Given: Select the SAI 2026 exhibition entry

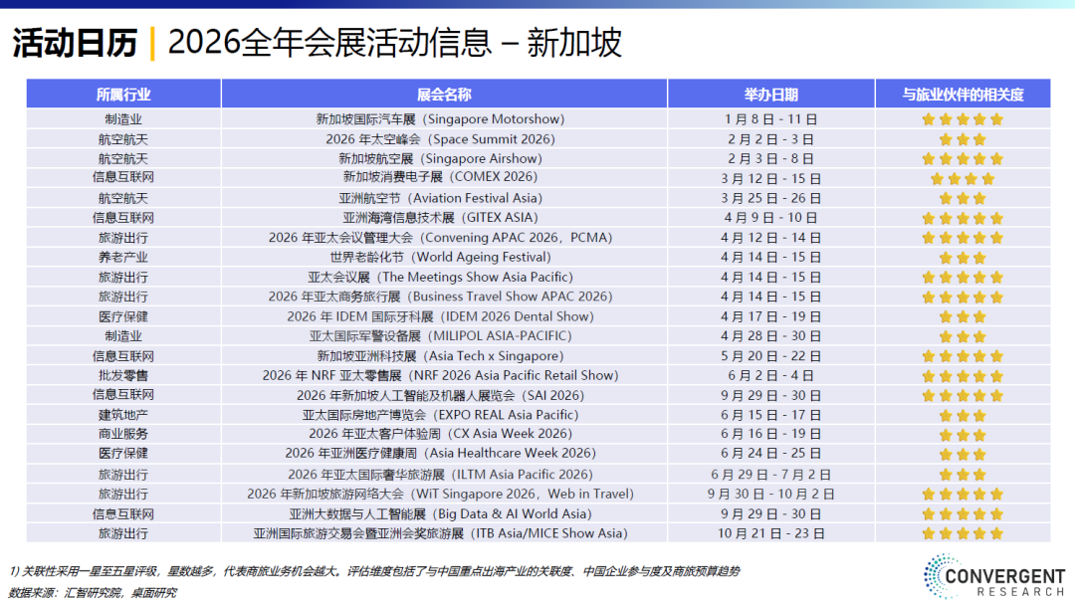Looking at the screenshot, I should 440,395.
